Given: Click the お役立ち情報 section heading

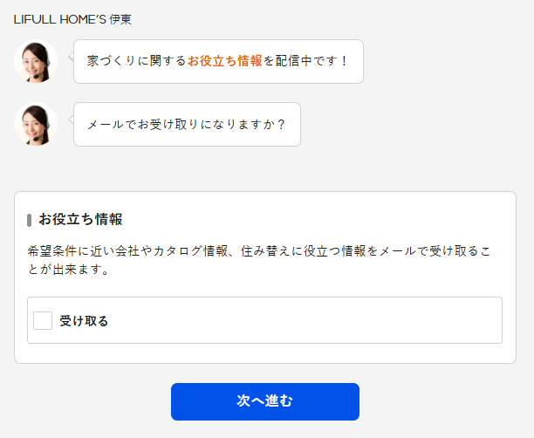Looking at the screenshot, I should pyautogui.click(x=80, y=219).
